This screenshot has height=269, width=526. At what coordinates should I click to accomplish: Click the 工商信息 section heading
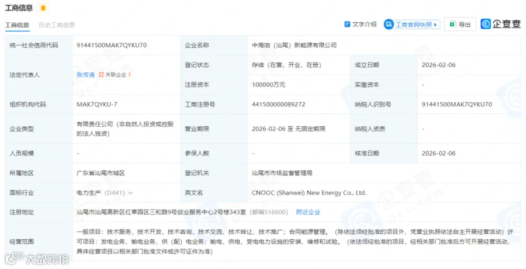19,8
